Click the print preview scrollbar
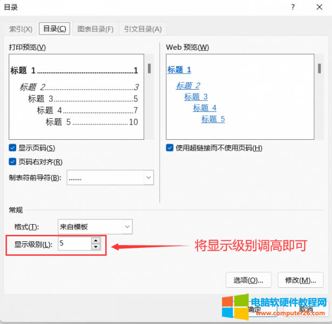 pyautogui.click(x=149, y=69)
